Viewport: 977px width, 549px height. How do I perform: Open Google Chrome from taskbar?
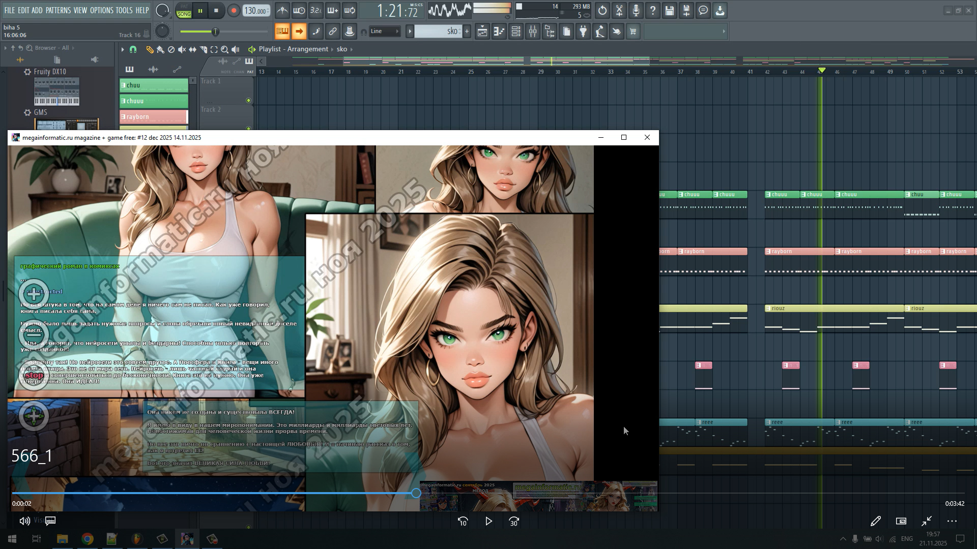88,539
